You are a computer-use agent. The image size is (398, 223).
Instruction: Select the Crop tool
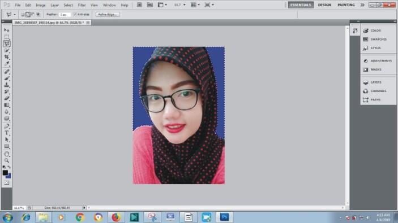(7, 57)
